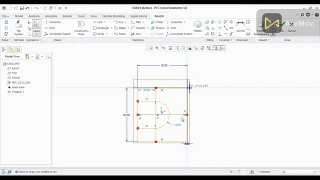Image resolution: width=320 pixels, height=180 pixels.
Task: Select the Circle sketching tool
Action: point(99,34)
